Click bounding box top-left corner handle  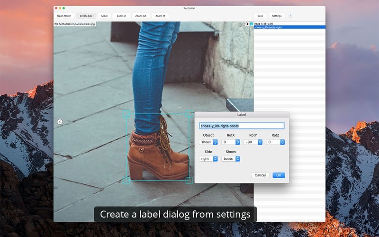(126, 114)
